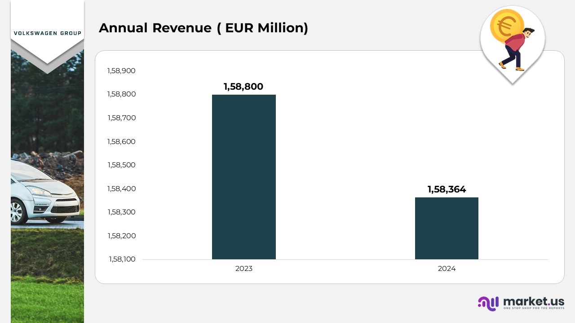Viewport: 575px width, 323px height.
Task: Click the 1,58,600 y-axis tick label
Action: [x=121, y=142]
